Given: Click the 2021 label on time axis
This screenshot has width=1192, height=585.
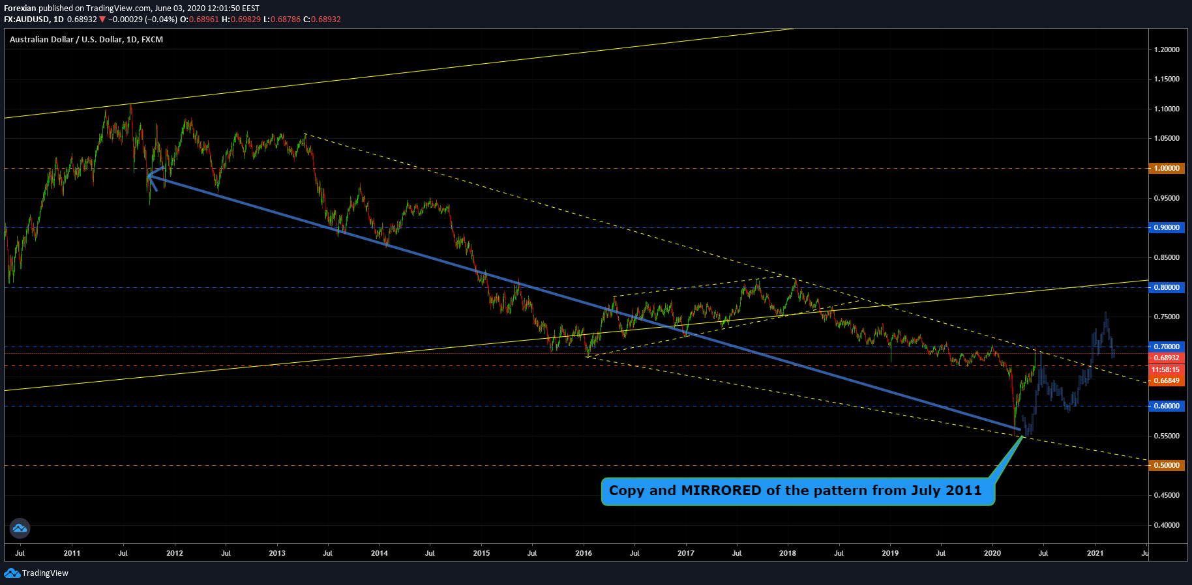Looking at the screenshot, I should click(x=1095, y=553).
